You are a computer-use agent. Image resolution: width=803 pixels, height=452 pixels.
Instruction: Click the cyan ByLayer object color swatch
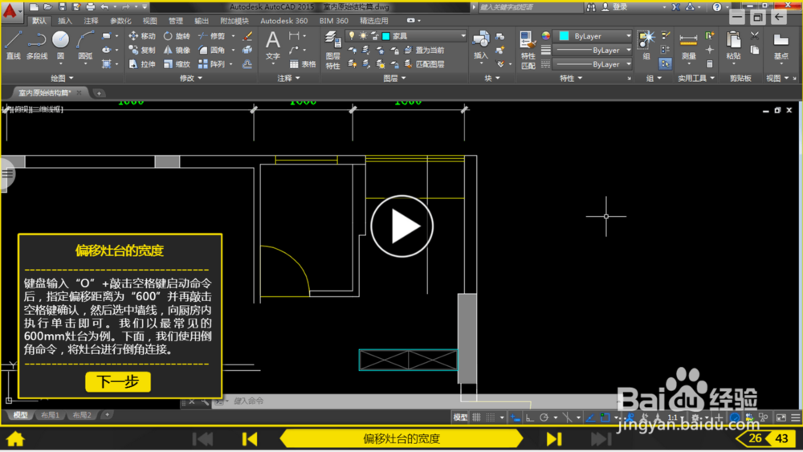(x=564, y=36)
